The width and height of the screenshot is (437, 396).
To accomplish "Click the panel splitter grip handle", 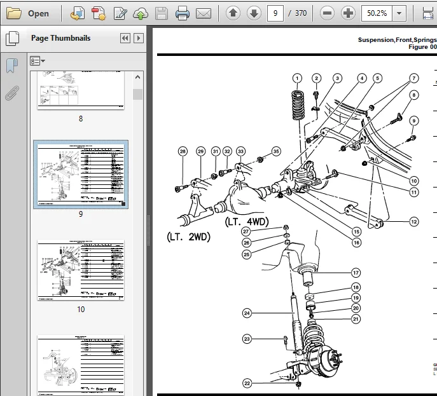I will point(149,230).
